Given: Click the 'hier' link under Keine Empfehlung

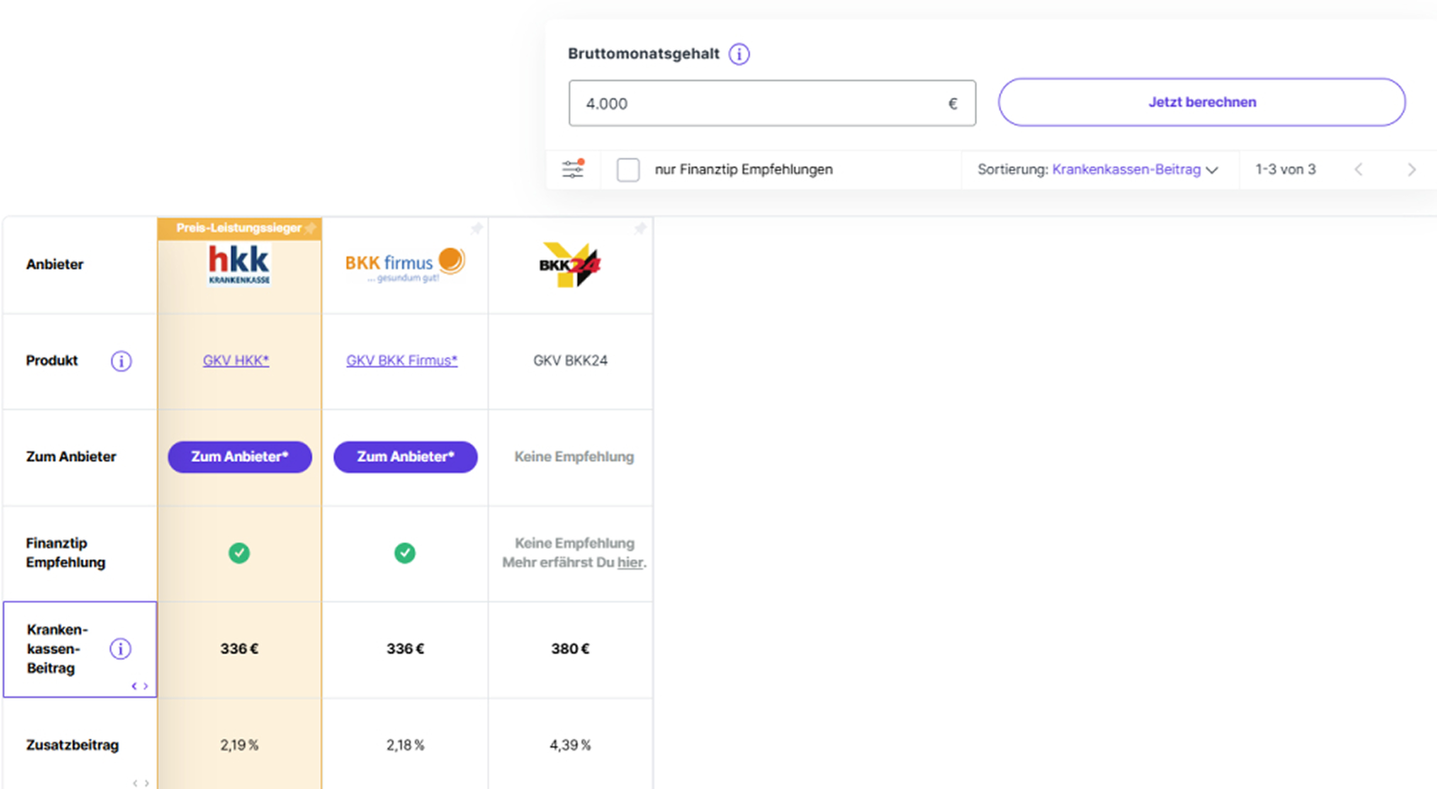Looking at the screenshot, I should (x=630, y=563).
